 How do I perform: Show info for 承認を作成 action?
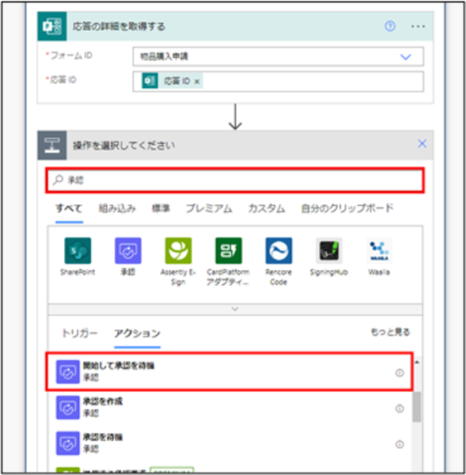(x=400, y=408)
